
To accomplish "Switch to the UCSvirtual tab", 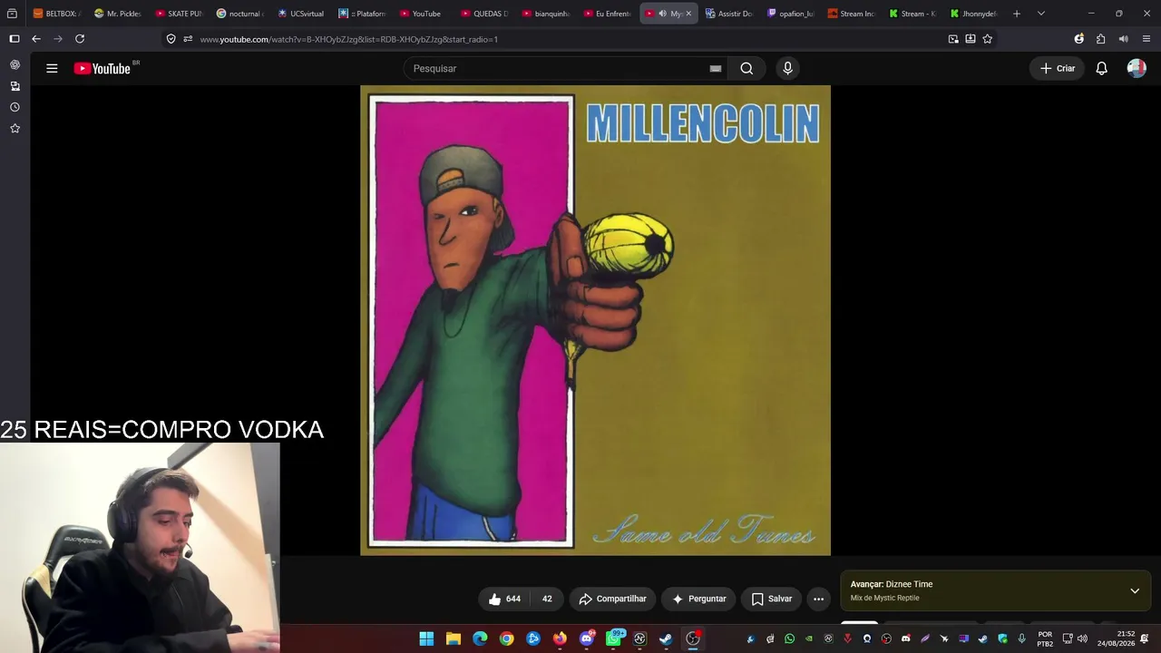I will 301,14.
